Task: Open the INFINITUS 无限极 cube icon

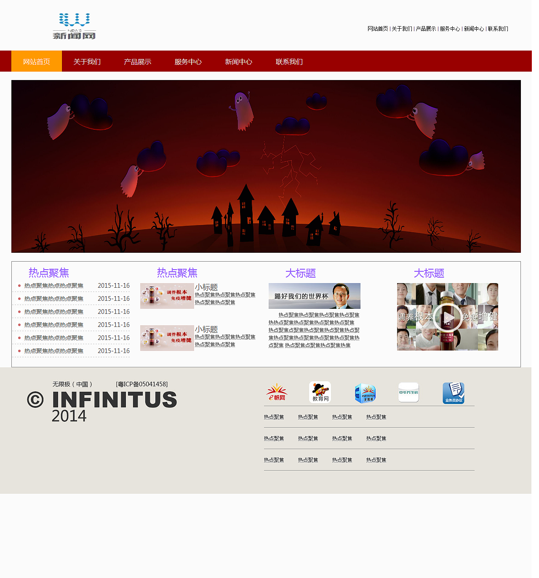Action: [365, 392]
